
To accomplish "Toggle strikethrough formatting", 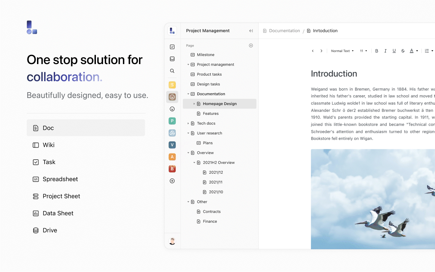I will pos(403,51).
